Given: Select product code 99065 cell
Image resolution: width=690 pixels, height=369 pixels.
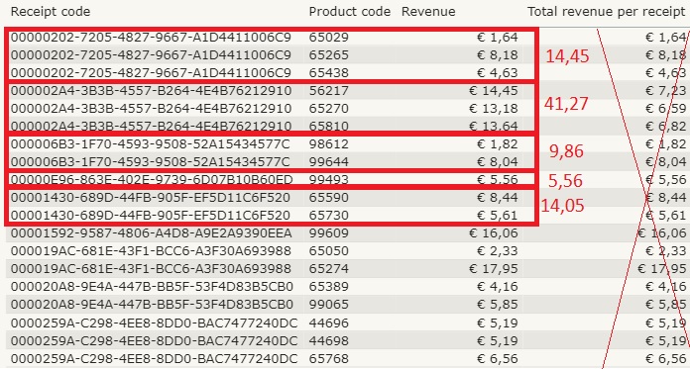Looking at the screenshot, I should click(328, 304).
